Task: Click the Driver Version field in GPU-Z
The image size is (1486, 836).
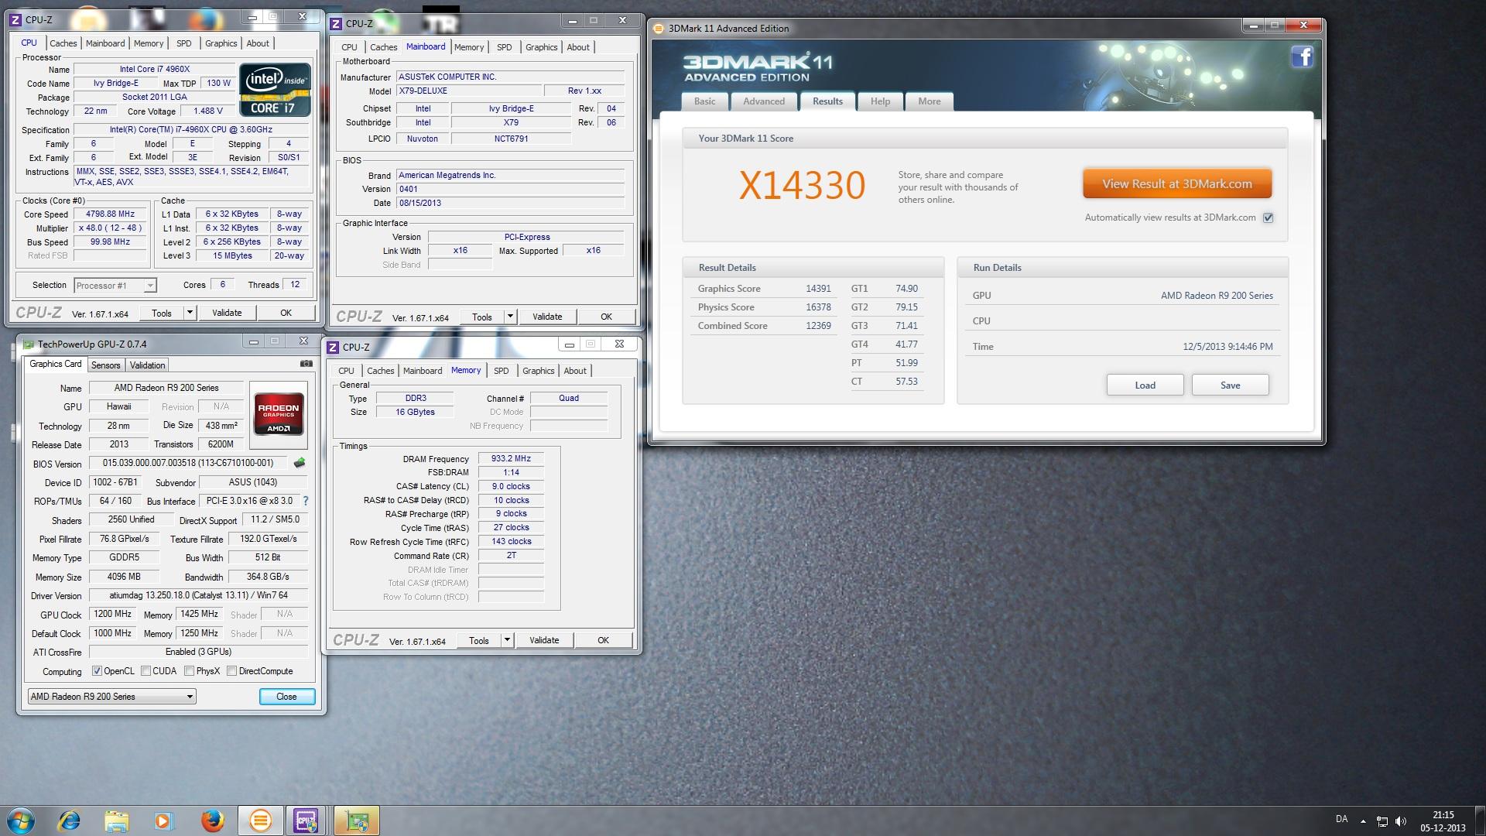Action: (x=198, y=595)
